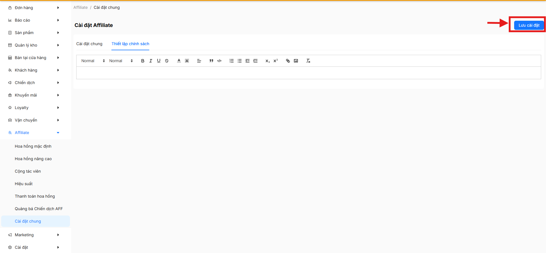546x253 pixels.
Task: Select Cài đặt chung sidebar item
Action: (x=36, y=221)
